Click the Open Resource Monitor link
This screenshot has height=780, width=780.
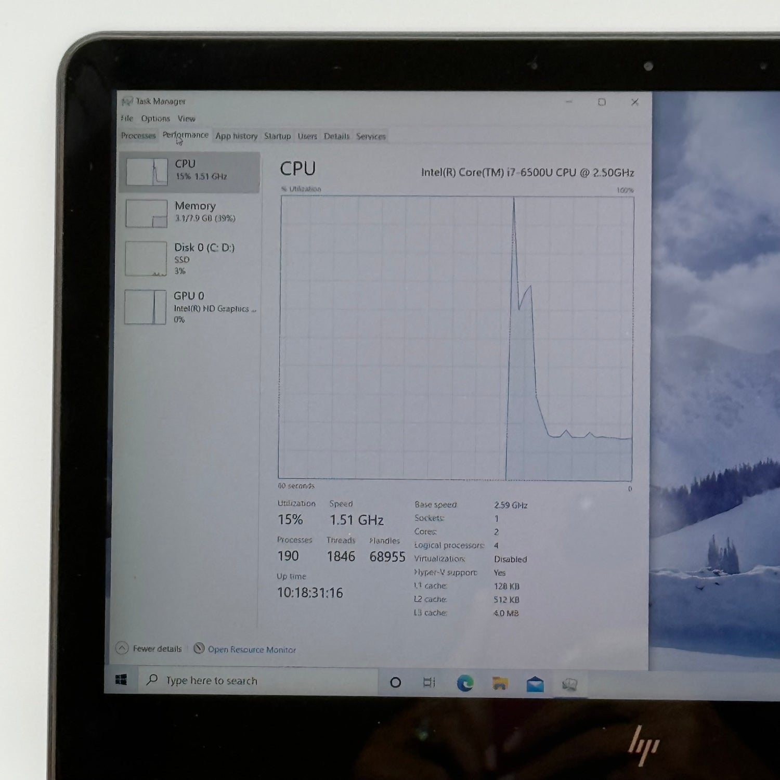click(252, 649)
